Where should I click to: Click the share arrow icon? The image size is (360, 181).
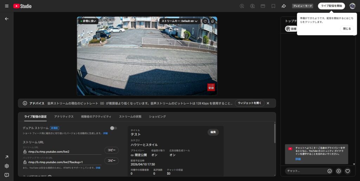coord(284,6)
